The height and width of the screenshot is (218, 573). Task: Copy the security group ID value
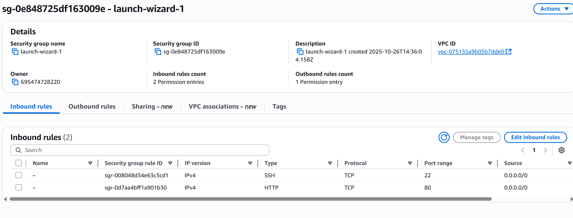(x=158, y=52)
